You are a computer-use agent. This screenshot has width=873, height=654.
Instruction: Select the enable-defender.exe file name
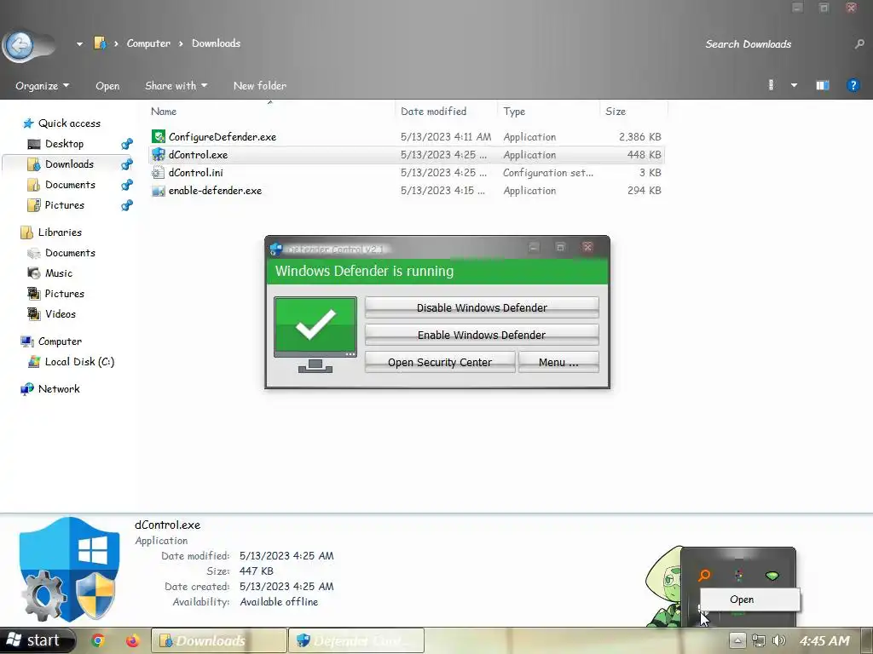(215, 191)
